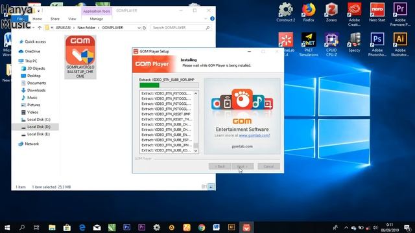The width and height of the screenshot is (415, 233).
Task: Click the File Explorer help icon
Action: pyautogui.click(x=212, y=19)
